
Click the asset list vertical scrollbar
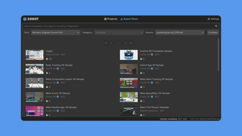[x=218, y=54]
